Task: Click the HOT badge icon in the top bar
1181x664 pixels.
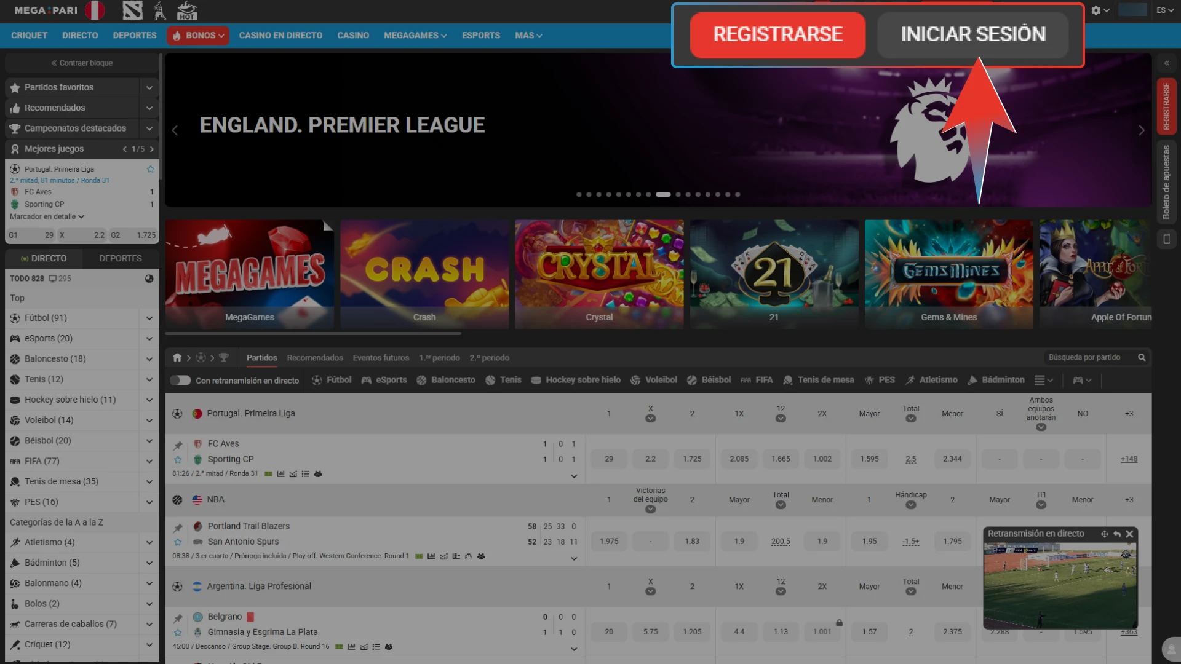Action: click(x=187, y=10)
